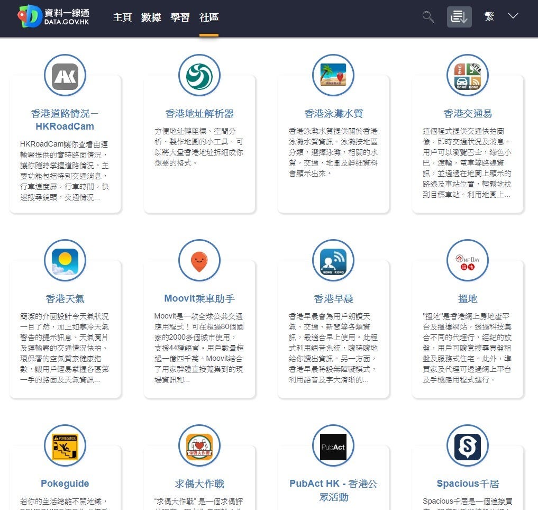Image resolution: width=538 pixels, height=510 pixels.
Task: Open the search magnifier icon
Action: [428, 16]
